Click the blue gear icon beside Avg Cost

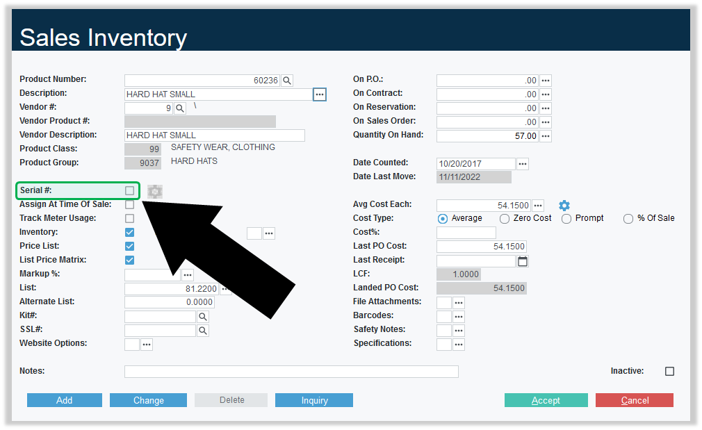point(564,206)
